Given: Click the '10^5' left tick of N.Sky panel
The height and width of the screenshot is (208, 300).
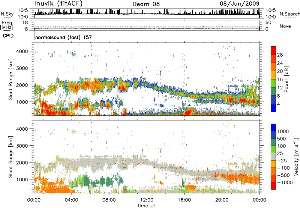Looking at the screenshot, I should (x=23, y=10).
